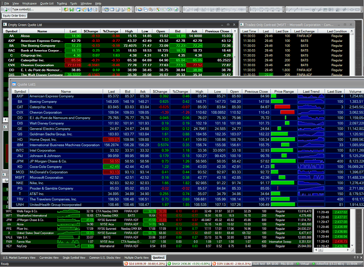Select the rectangle drawing tool

pyautogui.click(x=358, y=10)
